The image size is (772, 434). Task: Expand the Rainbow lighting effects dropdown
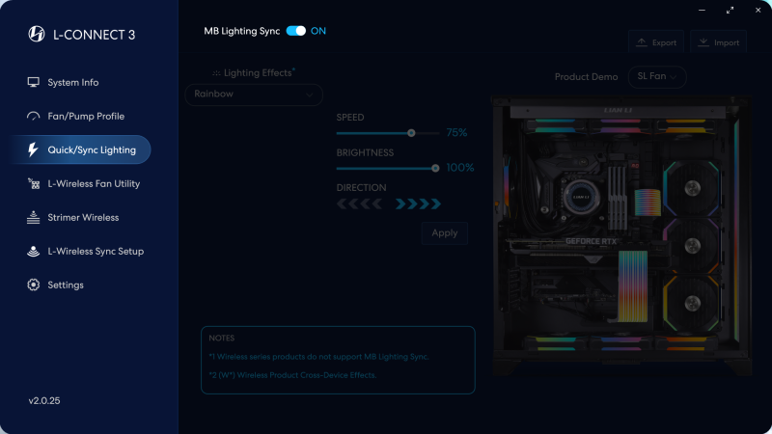254,95
